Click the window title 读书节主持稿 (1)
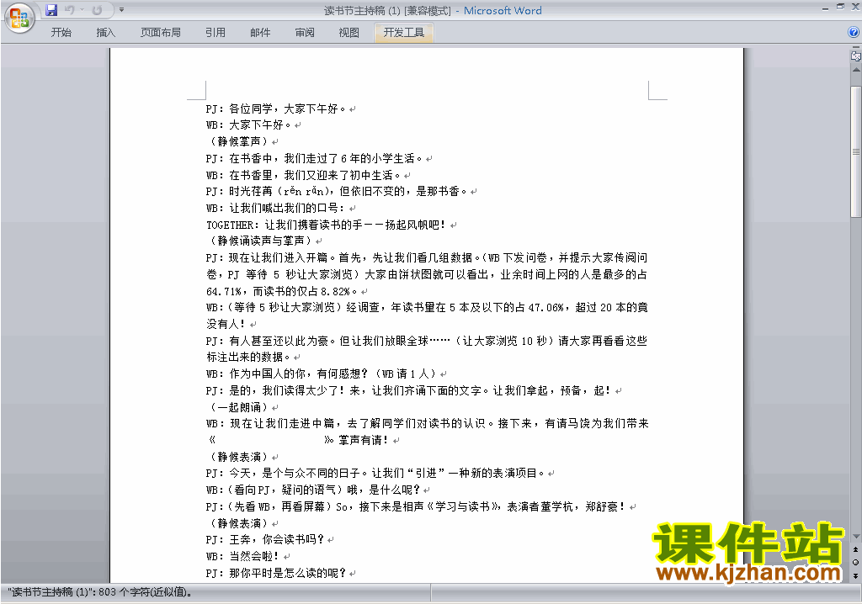The width and height of the screenshot is (862, 604). tap(362, 10)
